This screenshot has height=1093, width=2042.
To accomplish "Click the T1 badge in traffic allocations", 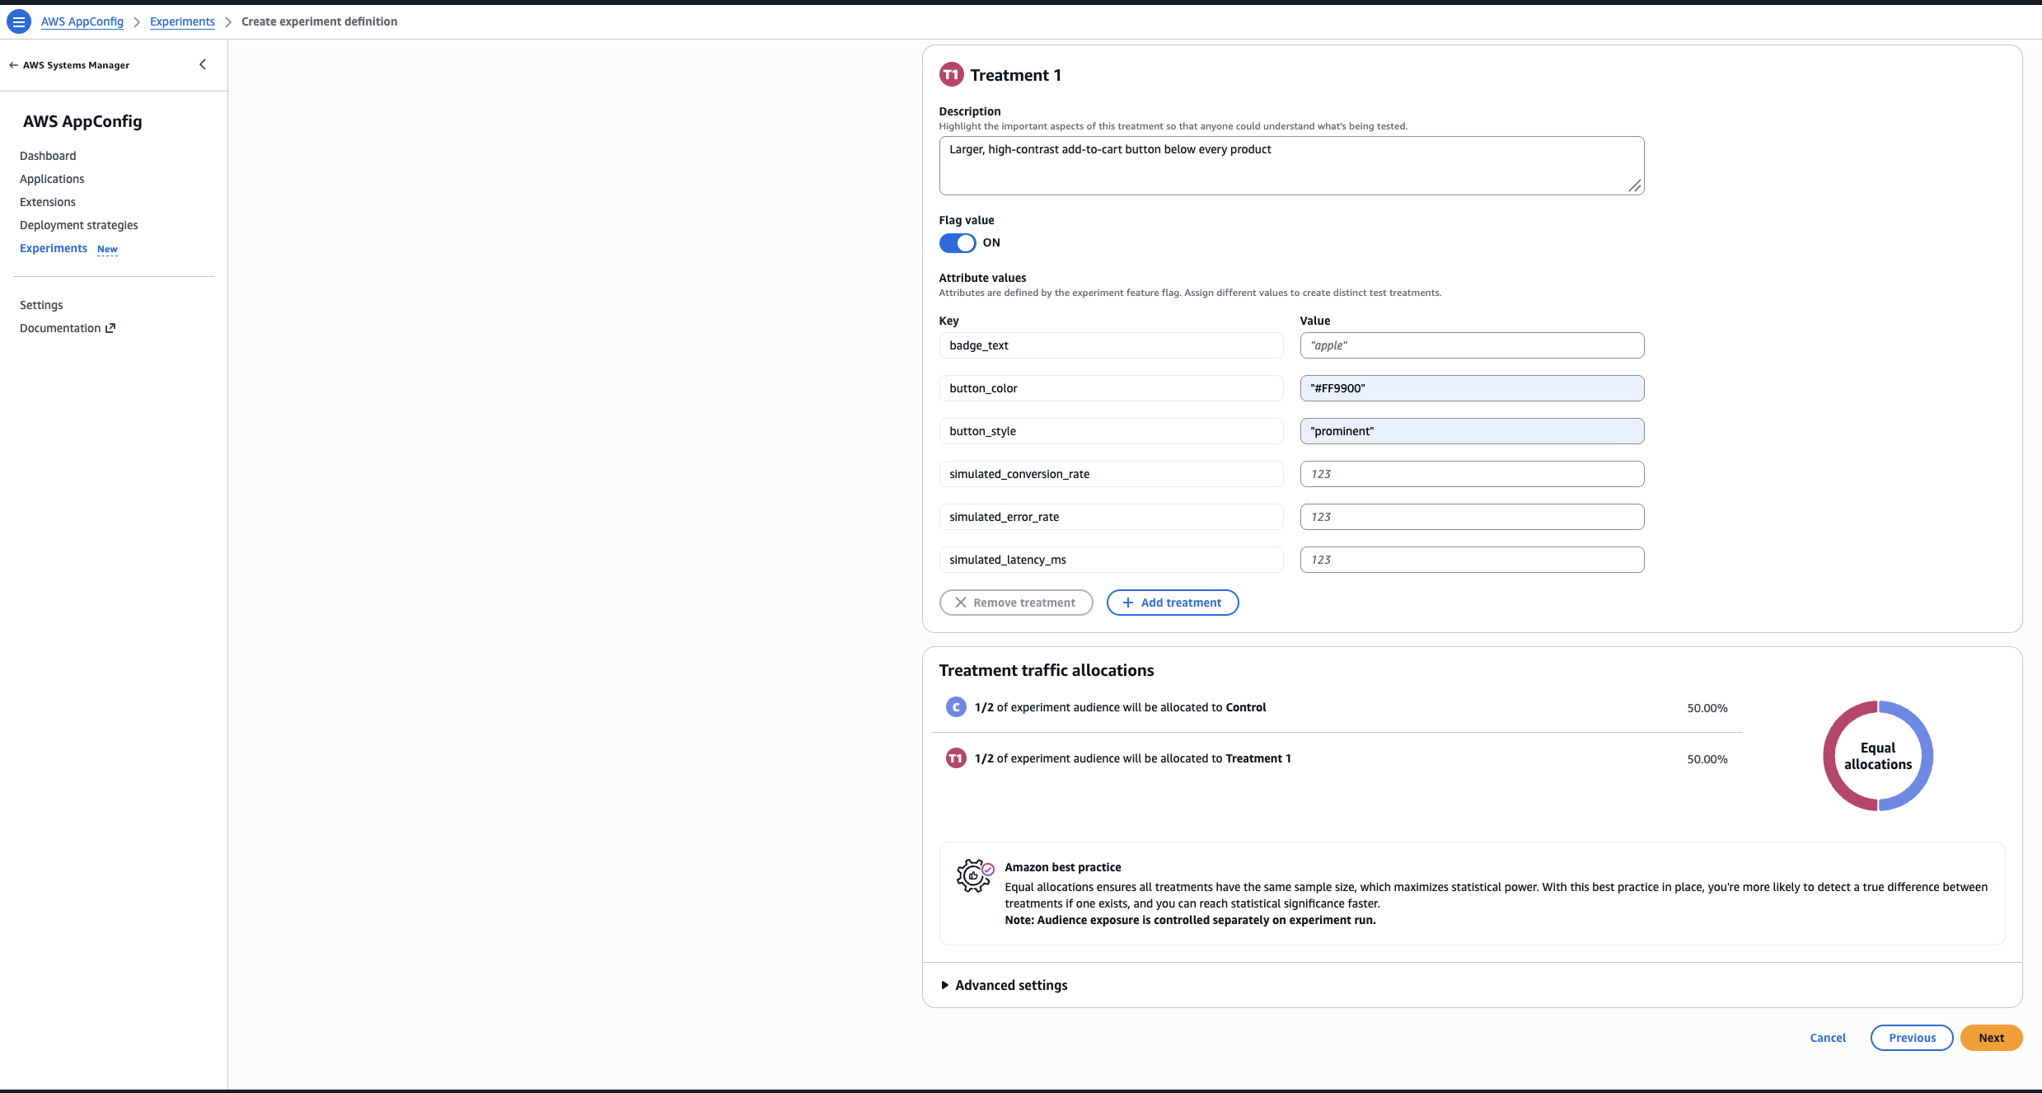I will 956,758.
